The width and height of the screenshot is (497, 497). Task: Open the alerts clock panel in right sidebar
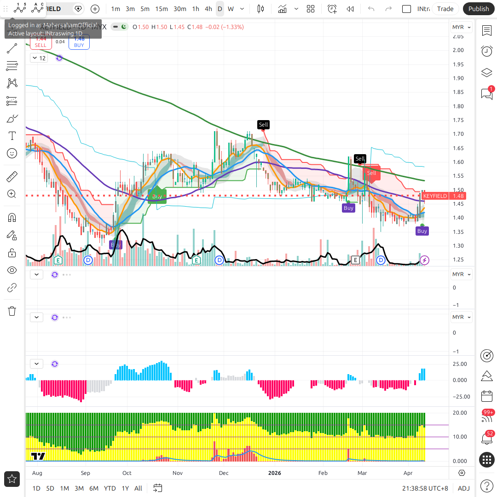(486, 51)
